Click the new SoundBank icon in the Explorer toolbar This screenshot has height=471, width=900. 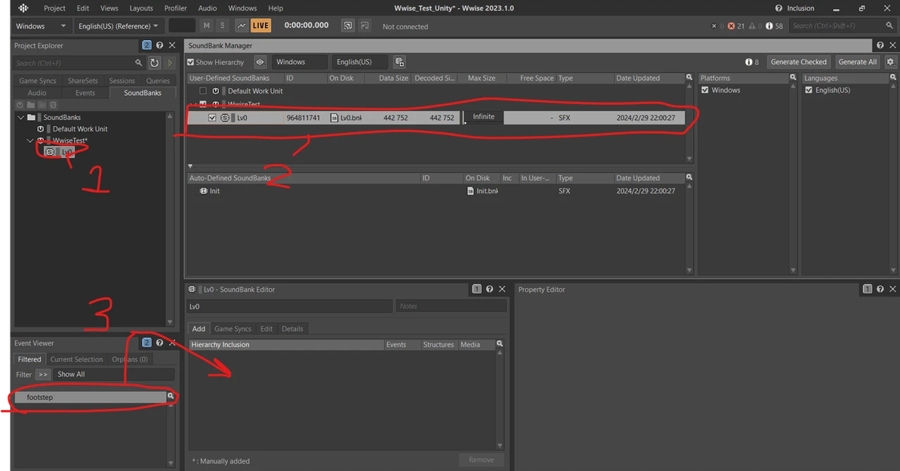pos(53,105)
